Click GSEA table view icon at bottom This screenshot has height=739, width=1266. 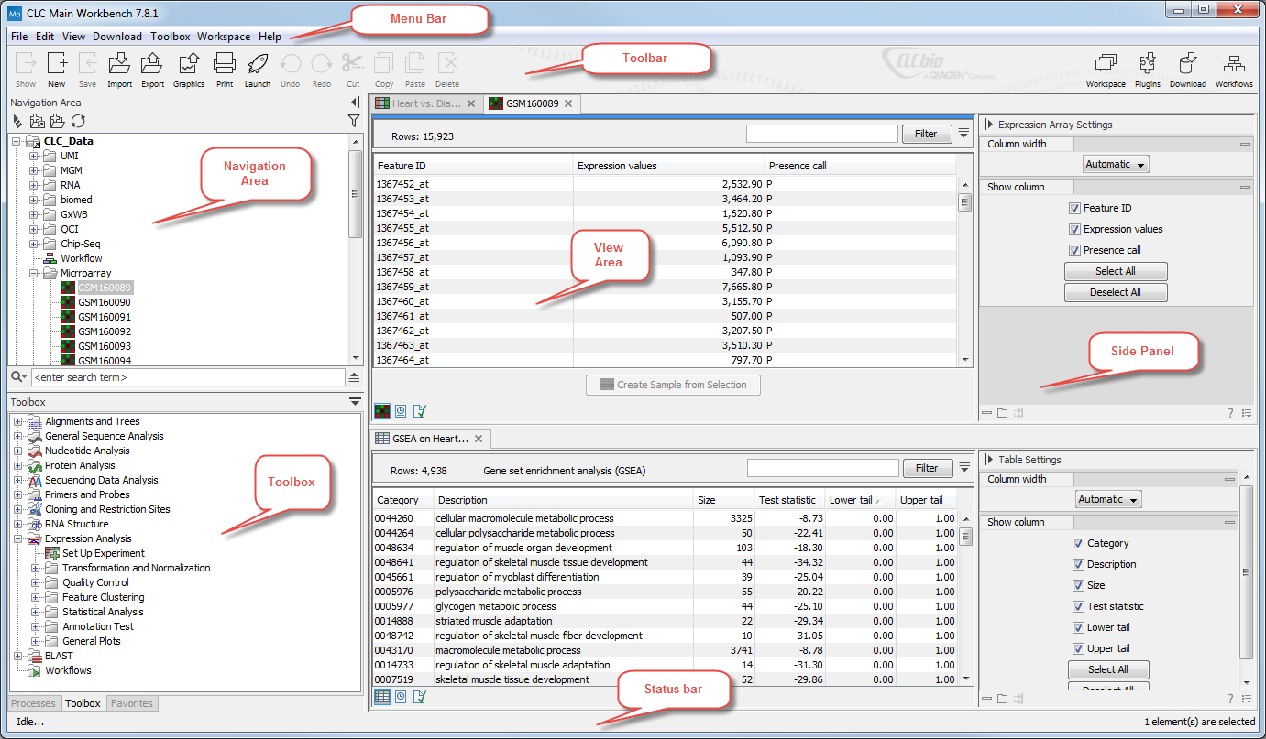(x=382, y=698)
